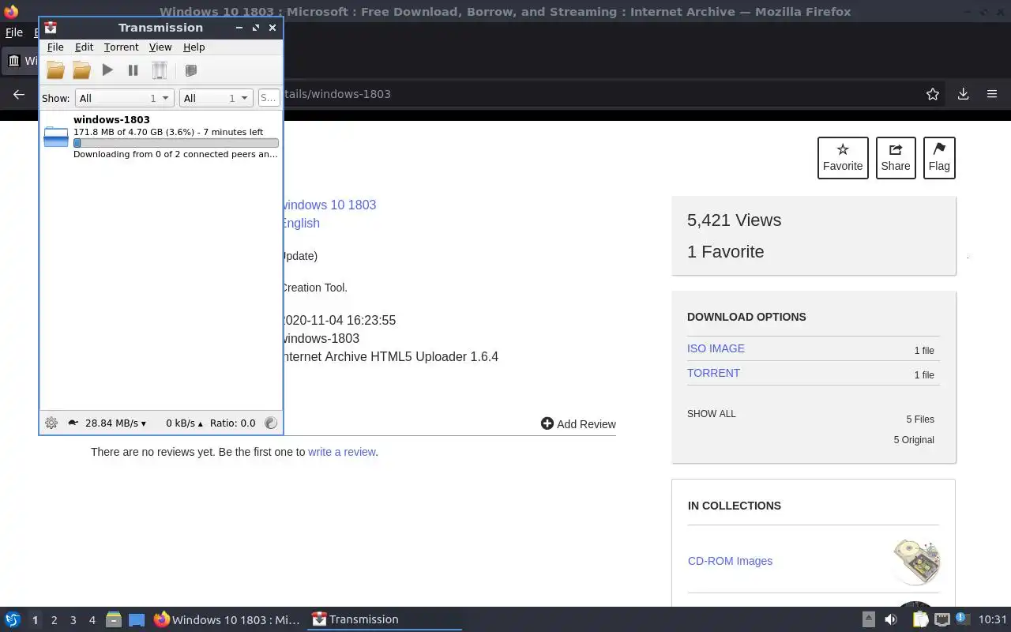Click the English language link
Image resolution: width=1011 pixels, height=632 pixels.
click(x=300, y=223)
